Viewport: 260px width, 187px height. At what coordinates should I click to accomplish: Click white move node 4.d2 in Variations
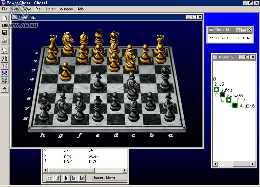tap(229, 100)
